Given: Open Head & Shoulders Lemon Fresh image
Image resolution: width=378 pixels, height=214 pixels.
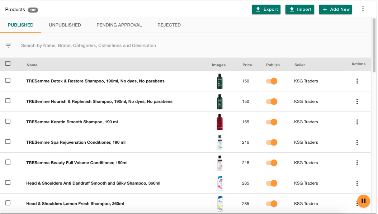Looking at the screenshot, I should click(220, 204).
